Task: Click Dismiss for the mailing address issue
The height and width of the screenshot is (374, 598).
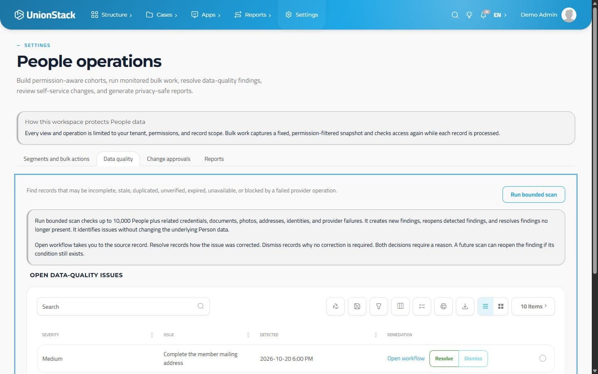Action: (x=473, y=359)
